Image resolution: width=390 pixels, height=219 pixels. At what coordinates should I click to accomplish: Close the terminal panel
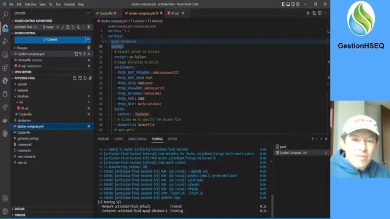tap(326, 139)
